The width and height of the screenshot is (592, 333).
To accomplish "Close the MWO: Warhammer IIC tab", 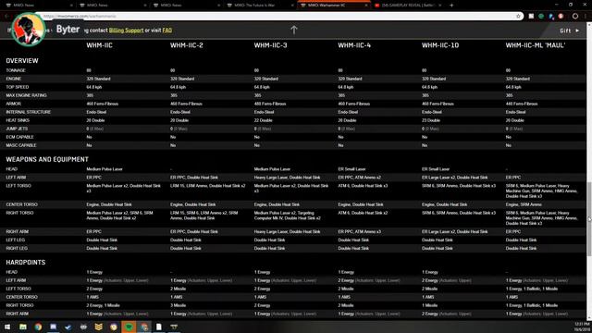I will (x=366, y=6).
